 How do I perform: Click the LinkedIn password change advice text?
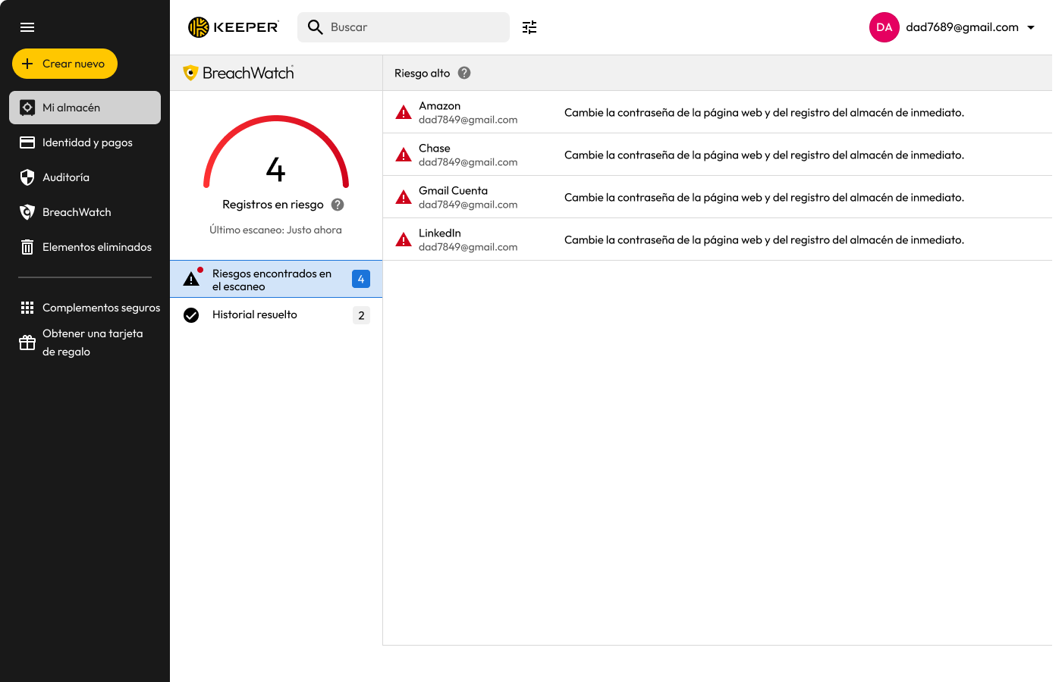[x=764, y=240]
